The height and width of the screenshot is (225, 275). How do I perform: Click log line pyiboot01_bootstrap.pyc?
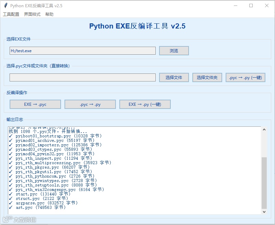click(x=55, y=136)
